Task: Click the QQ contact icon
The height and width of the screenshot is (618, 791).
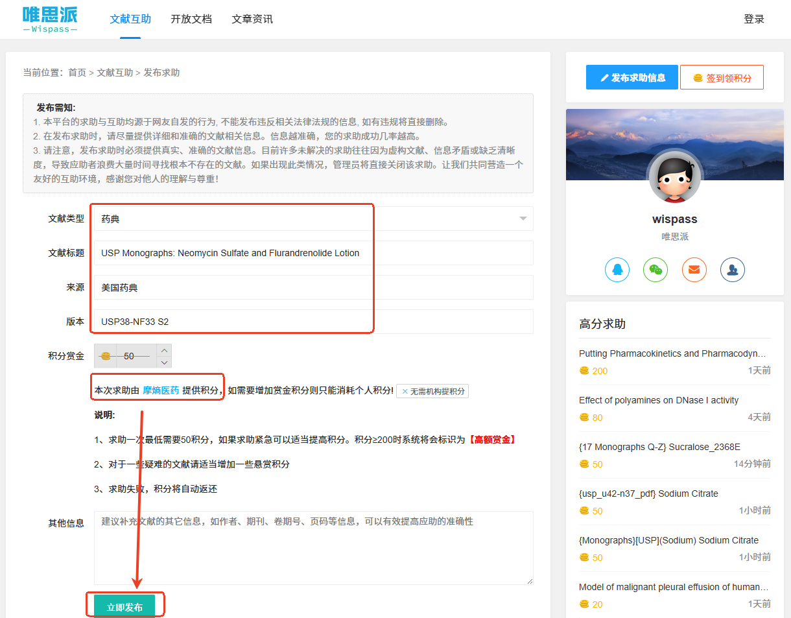Action: click(617, 270)
